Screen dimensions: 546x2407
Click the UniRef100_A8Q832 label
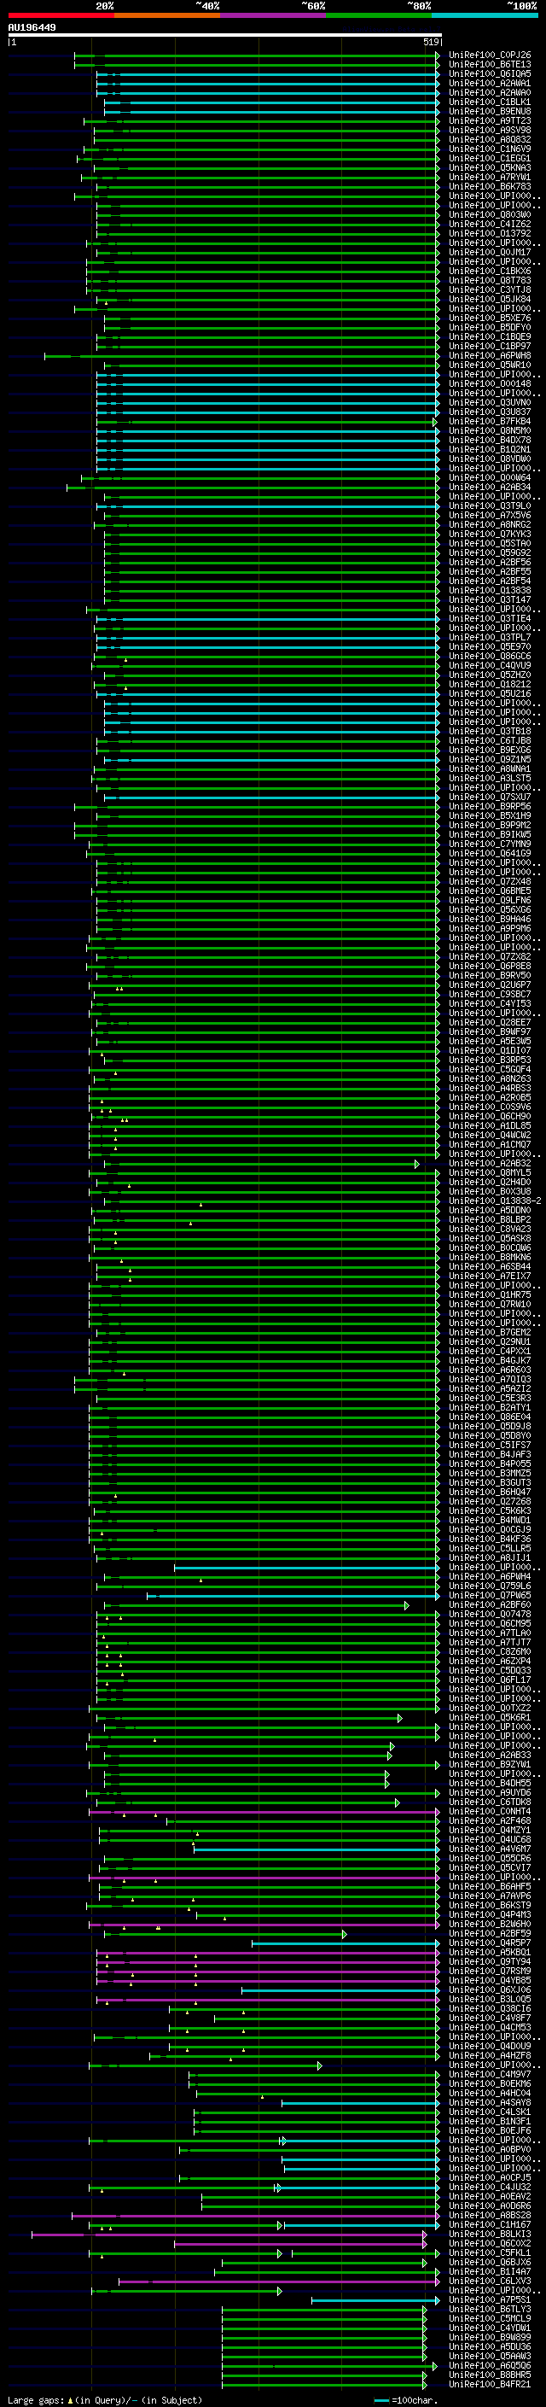pyautogui.click(x=489, y=139)
